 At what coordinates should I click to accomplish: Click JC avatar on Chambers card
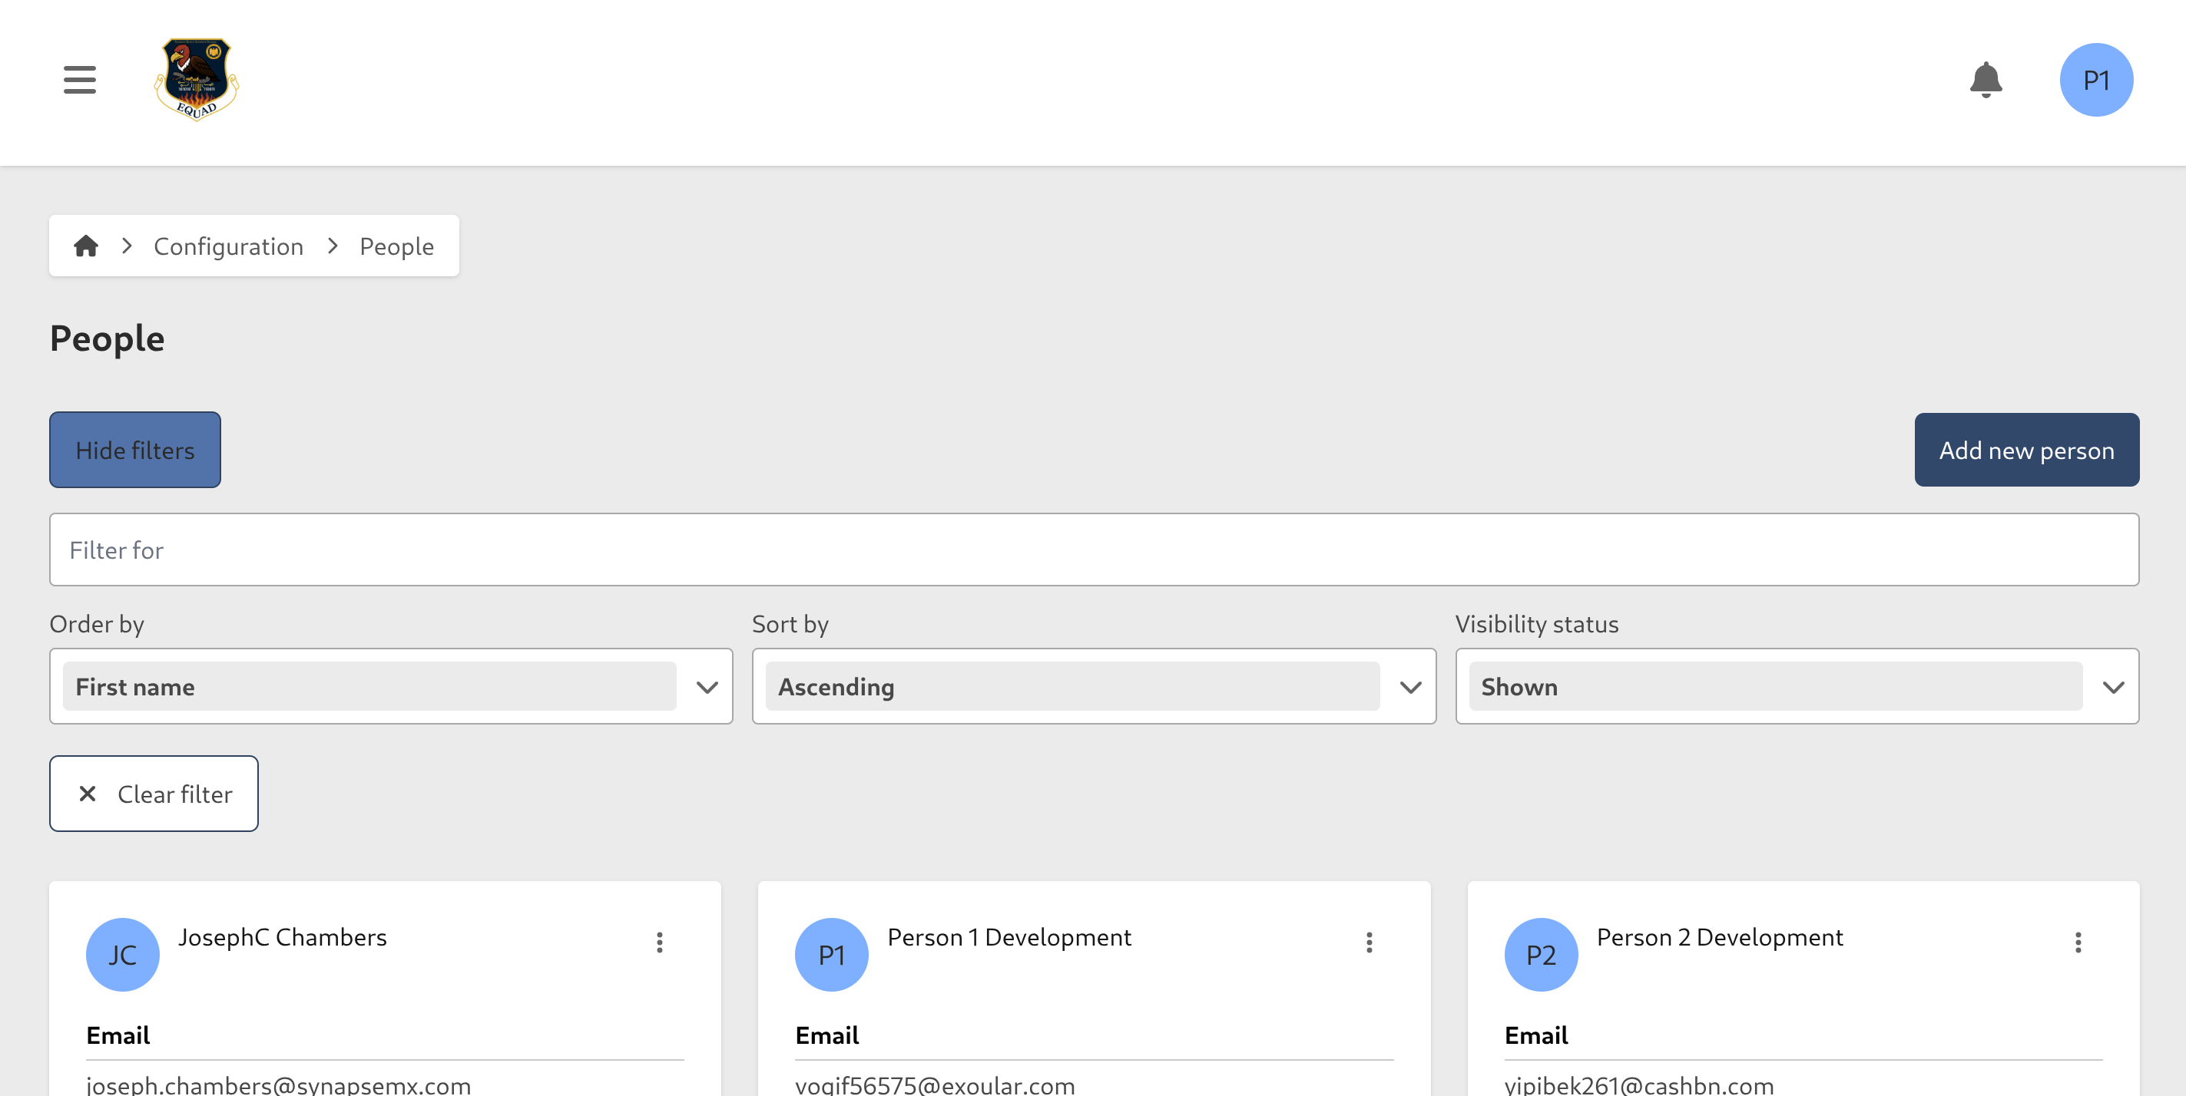[122, 955]
